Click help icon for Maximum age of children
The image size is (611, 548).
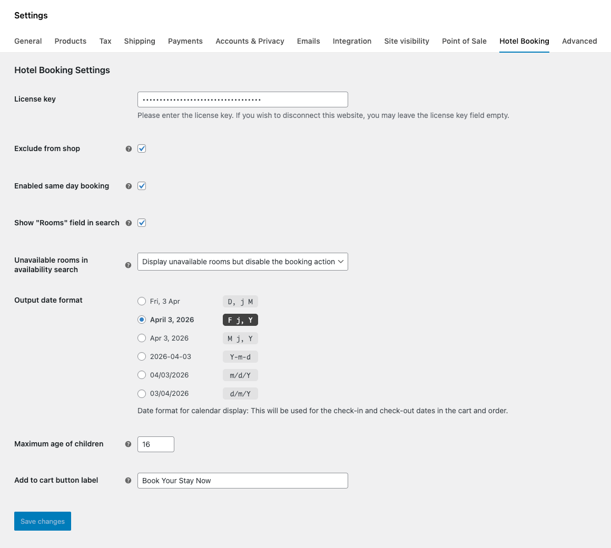[128, 444]
